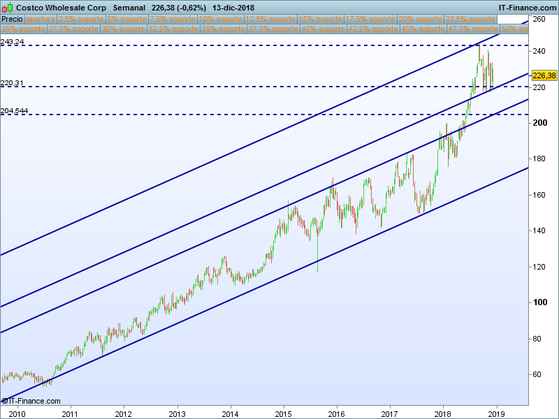
Task: Select the 204,544 dashed level label
Action: 14,111
